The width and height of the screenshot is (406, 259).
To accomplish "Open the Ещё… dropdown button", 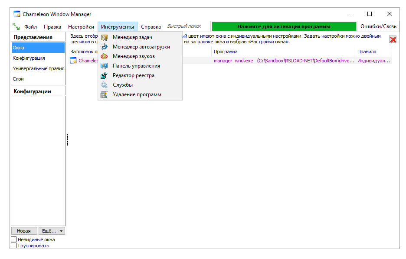I will (52, 231).
